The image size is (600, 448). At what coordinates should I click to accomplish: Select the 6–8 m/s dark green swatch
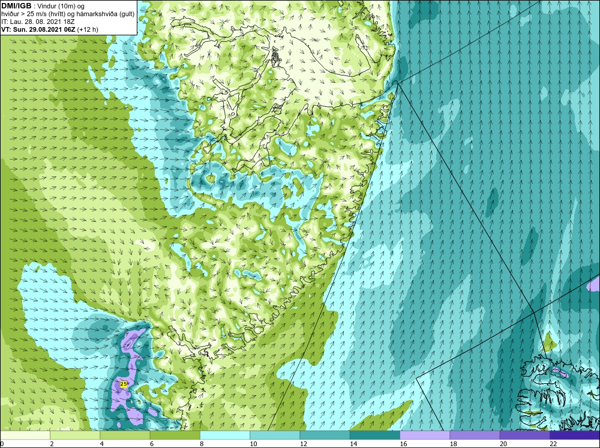point(175,435)
